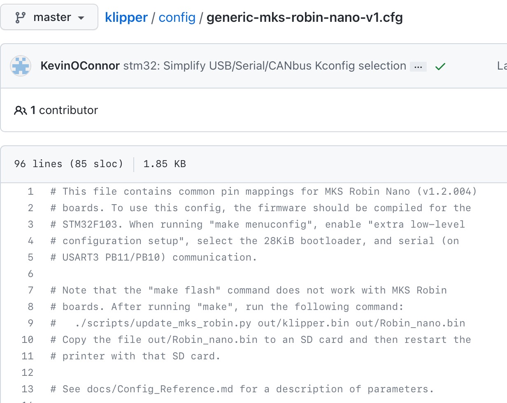This screenshot has height=403, width=507.
Task: Select line number 5
Action: point(30,257)
